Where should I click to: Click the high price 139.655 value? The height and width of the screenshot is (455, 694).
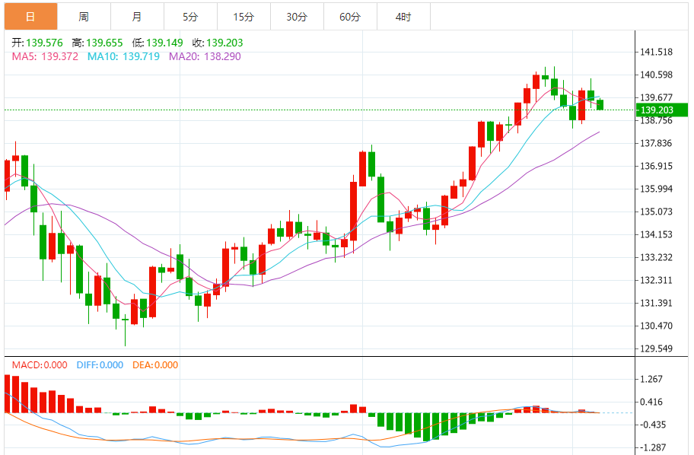104,43
